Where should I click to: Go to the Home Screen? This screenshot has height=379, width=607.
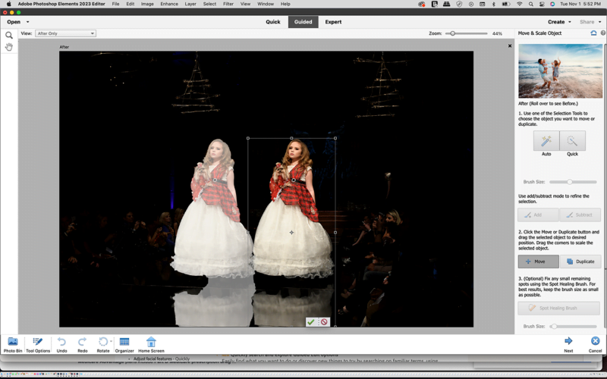click(151, 345)
